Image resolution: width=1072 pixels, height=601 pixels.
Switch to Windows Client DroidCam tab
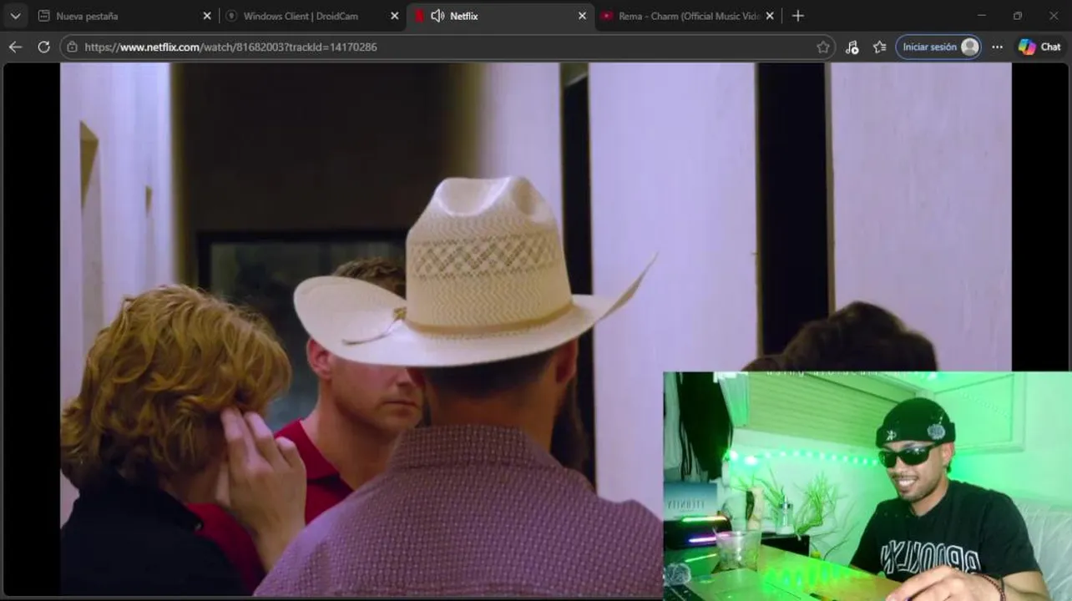(x=312, y=16)
